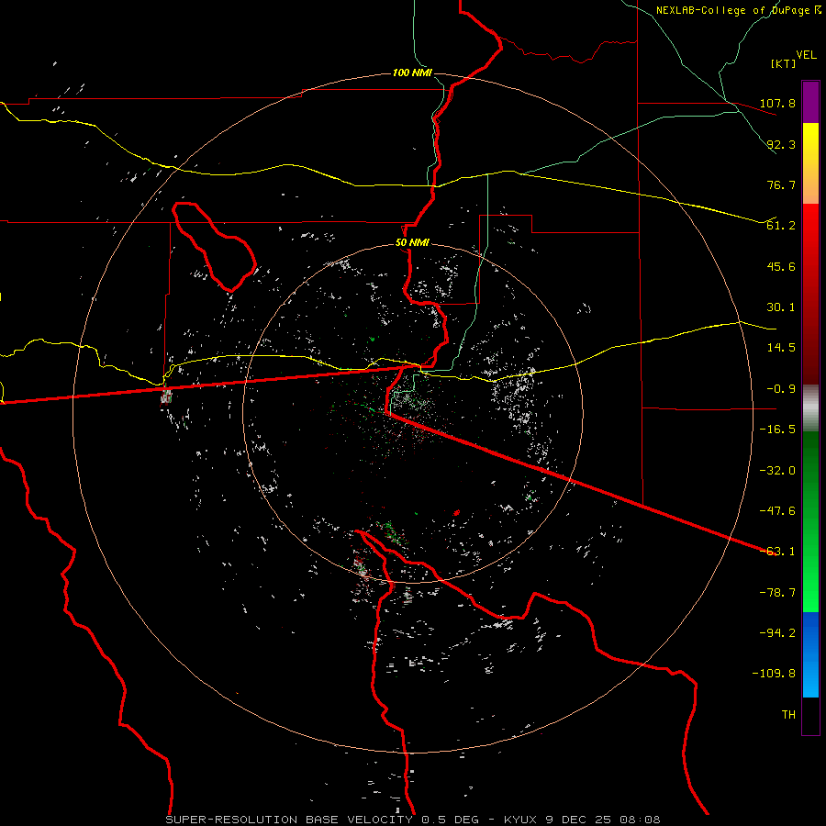Click the -16.5 velocity scale value
This screenshot has height=826, width=826.
777,430
